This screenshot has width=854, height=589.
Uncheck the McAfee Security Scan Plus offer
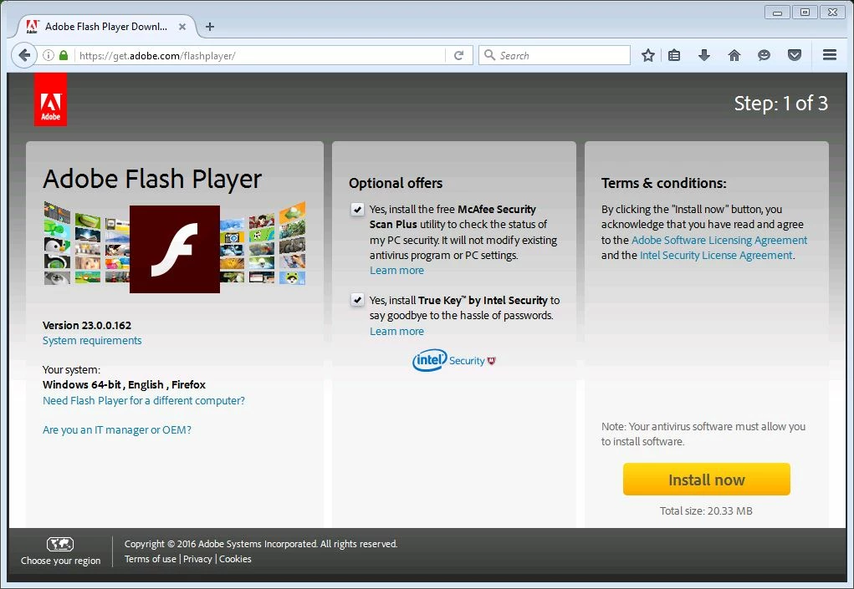[x=357, y=210]
